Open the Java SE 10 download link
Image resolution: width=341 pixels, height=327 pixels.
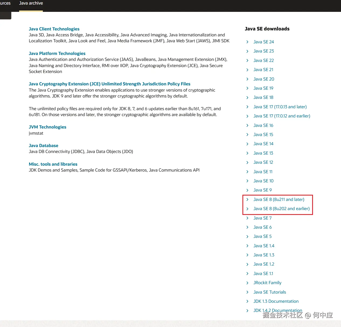click(263, 181)
